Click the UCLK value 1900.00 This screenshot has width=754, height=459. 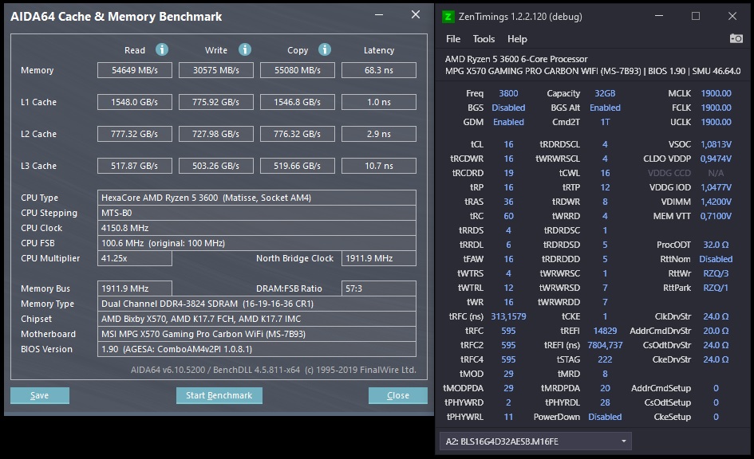pyautogui.click(x=716, y=122)
